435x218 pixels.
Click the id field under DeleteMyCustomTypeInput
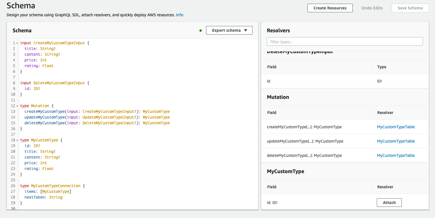269,81
